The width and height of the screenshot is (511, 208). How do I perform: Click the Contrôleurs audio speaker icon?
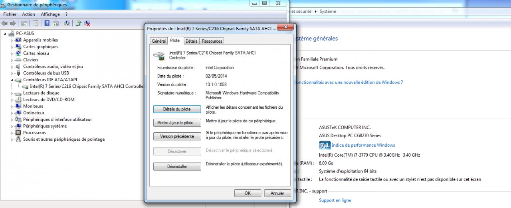18,67
